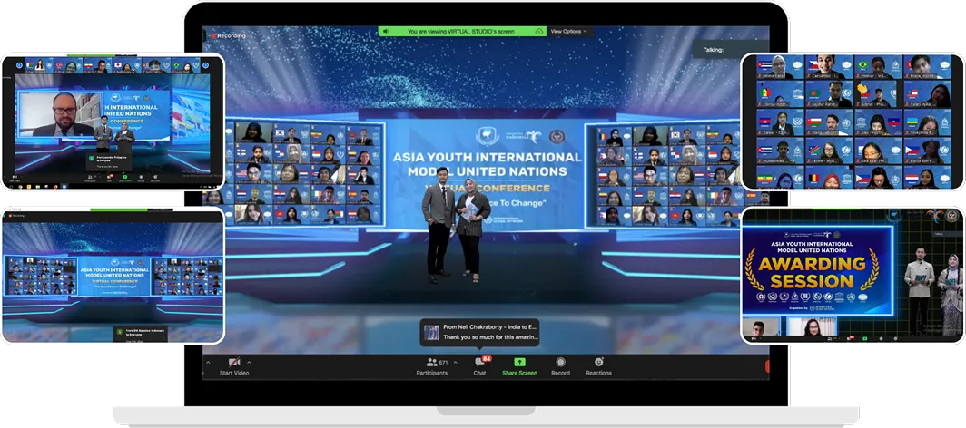Open Reactions smiley icon in main toolbar
Image resolution: width=966 pixels, height=428 pixels.
coord(599,362)
